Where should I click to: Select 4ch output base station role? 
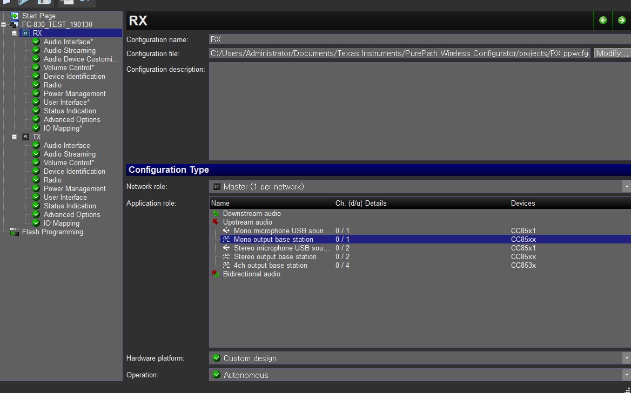(270, 266)
